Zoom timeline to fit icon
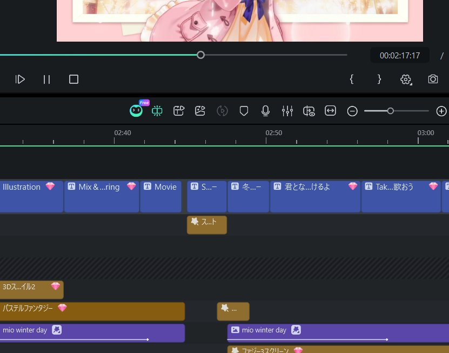This screenshot has height=353, width=449. coord(331,111)
